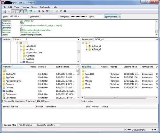Open the Site Manager icon
The height and width of the screenshot is (133, 160).
pyautogui.click(x=5, y=11)
